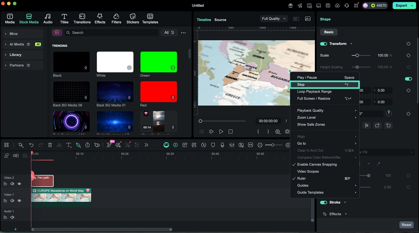The image size is (419, 233).
Task: Add keyframe for Scale property
Action: 408,56
